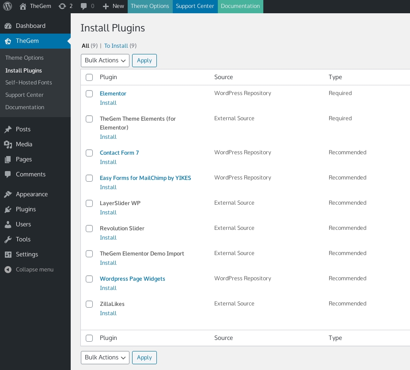The width and height of the screenshot is (410, 370).
Task: Select Self-Hosted Fonts submenu item
Action: click(28, 83)
